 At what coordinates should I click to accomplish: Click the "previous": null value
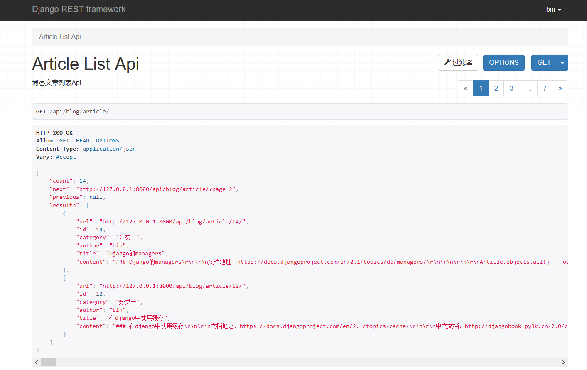(x=96, y=197)
